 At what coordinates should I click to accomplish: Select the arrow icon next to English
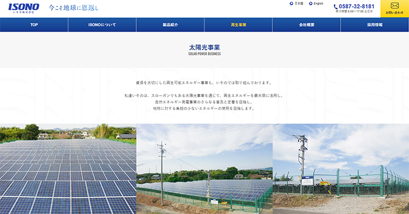point(311,3)
